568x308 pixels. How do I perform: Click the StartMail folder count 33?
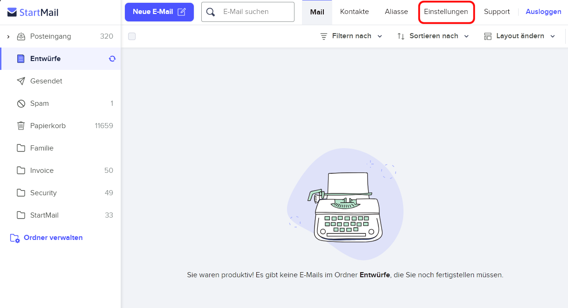click(109, 215)
